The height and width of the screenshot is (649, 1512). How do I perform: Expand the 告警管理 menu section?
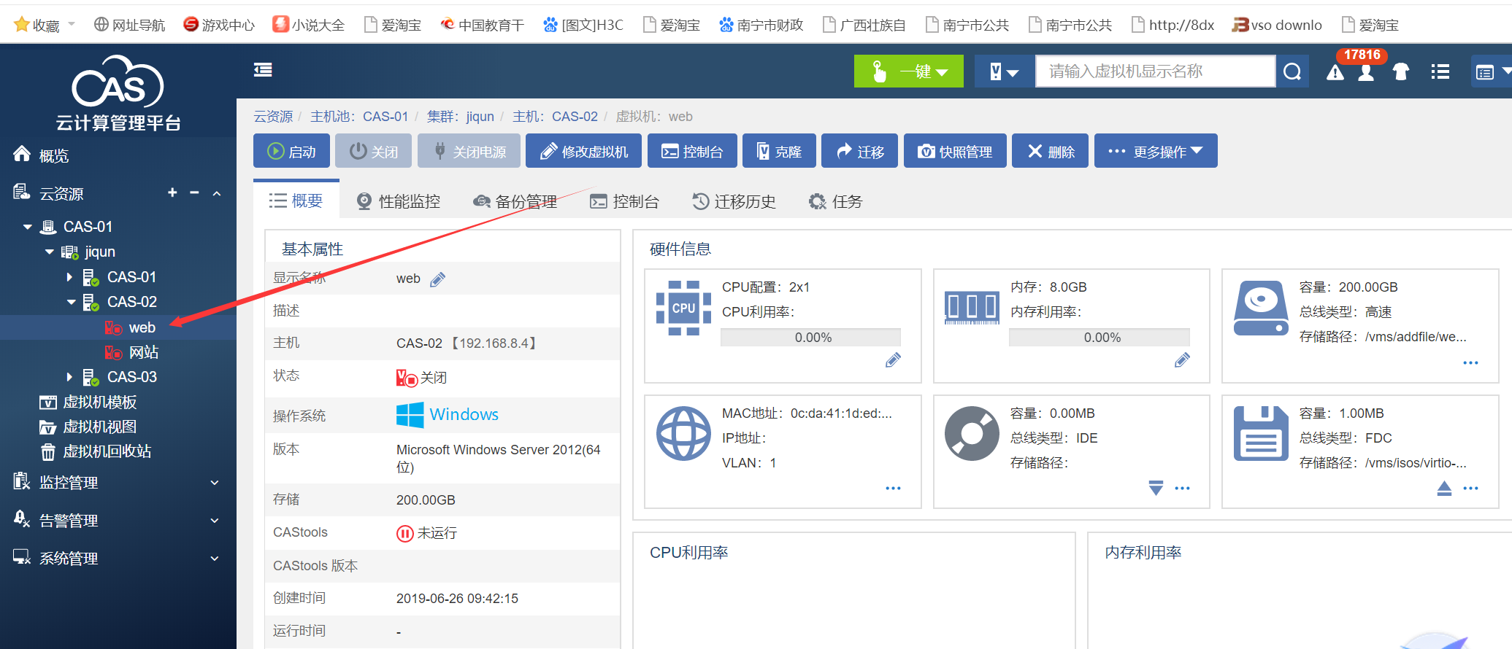(x=215, y=521)
